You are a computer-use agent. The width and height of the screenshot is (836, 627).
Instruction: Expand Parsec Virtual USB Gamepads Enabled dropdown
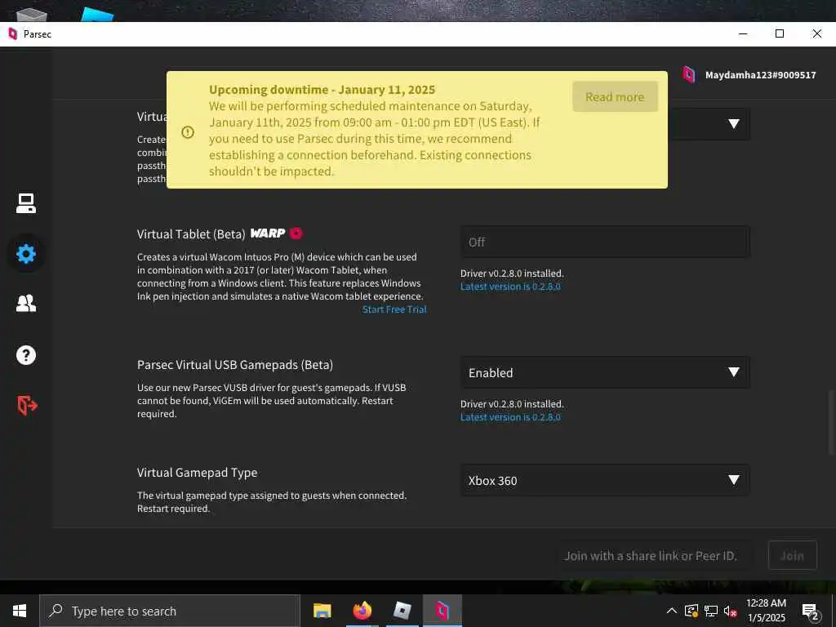pos(605,372)
